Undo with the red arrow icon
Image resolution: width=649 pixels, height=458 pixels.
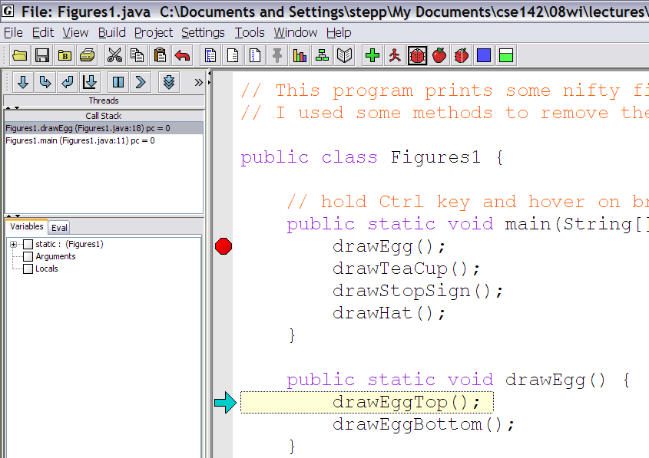(182, 55)
